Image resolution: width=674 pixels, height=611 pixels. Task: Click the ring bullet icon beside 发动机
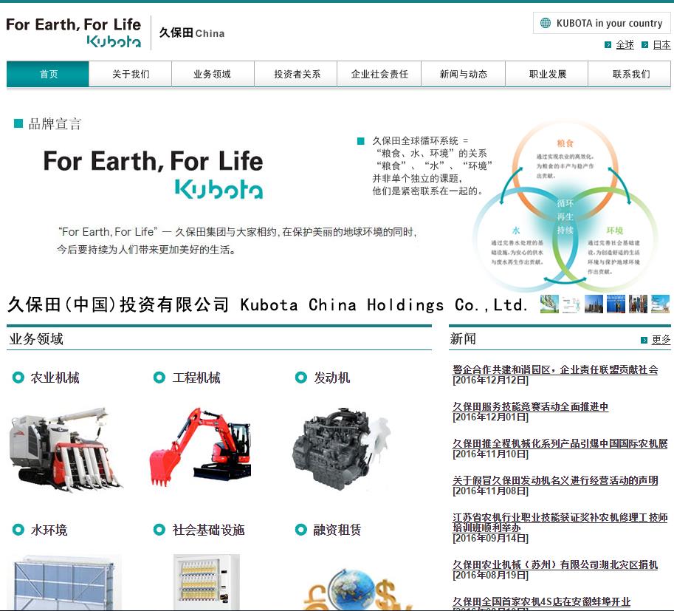pos(301,378)
